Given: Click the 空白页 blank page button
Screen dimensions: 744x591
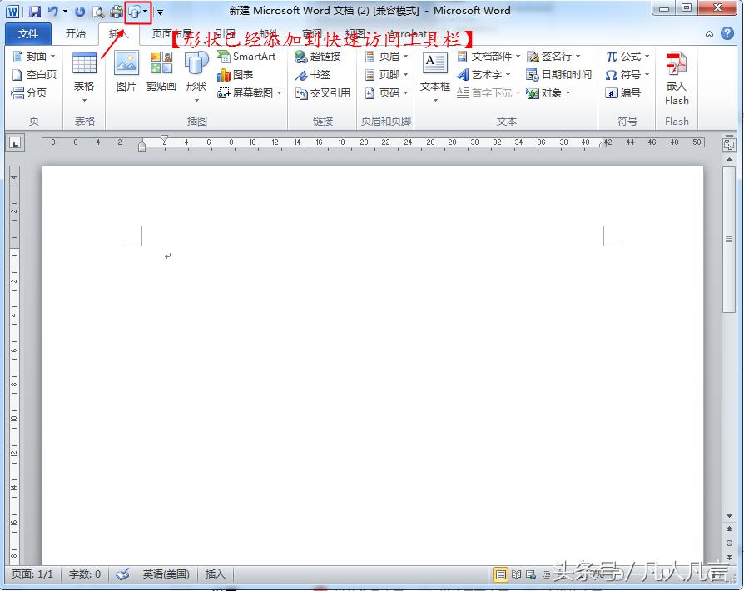Looking at the screenshot, I should (34, 75).
